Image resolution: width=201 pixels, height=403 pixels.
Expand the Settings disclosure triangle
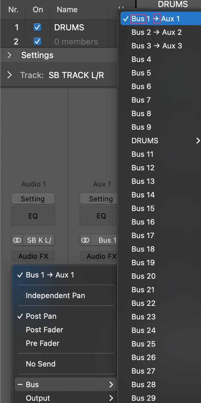pos(9,55)
